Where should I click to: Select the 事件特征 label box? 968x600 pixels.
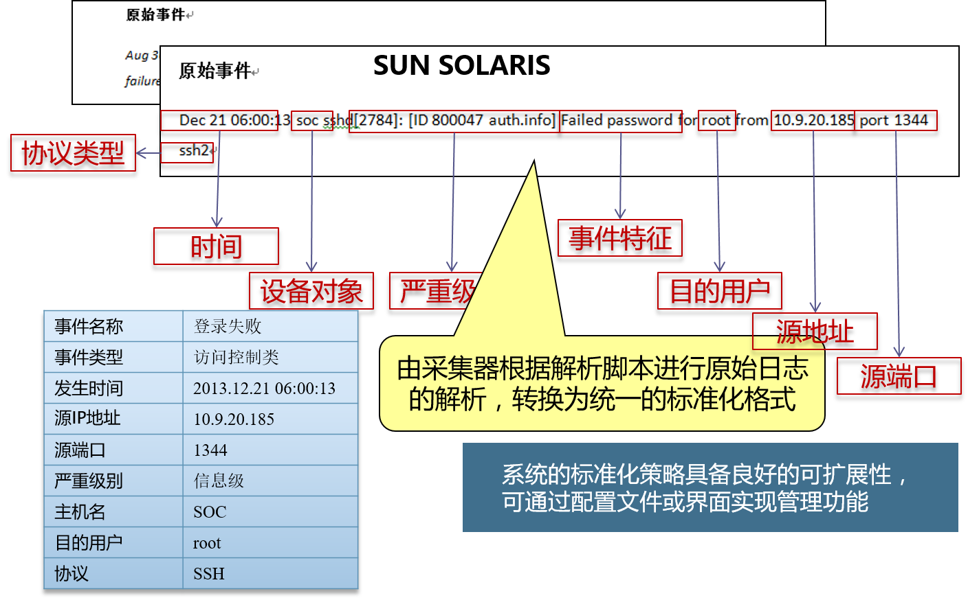click(x=619, y=238)
